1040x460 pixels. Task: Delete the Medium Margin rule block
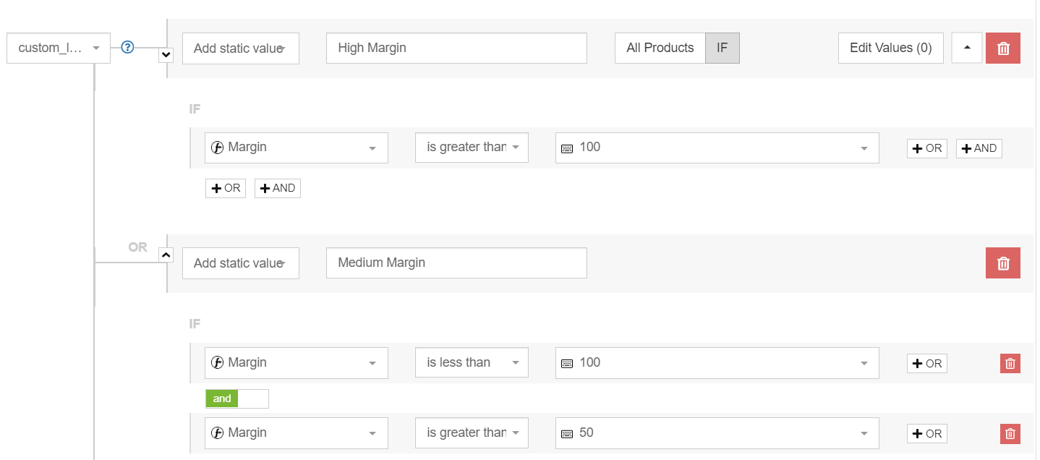click(x=1003, y=263)
